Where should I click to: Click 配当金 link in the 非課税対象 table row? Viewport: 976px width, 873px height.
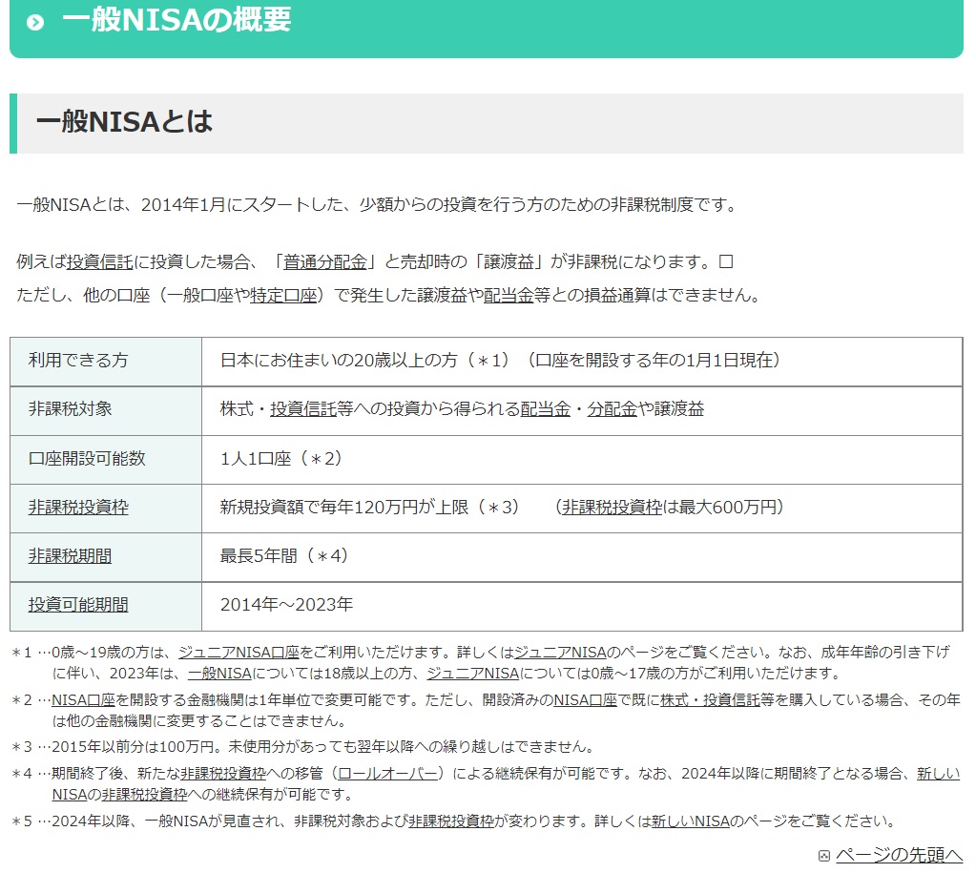[x=546, y=409]
